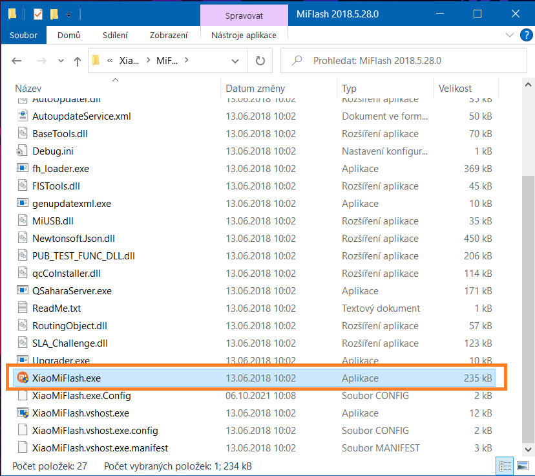Viewport: 535px width, 476px height.
Task: Go forward with the right arrow
Action: click(41, 61)
